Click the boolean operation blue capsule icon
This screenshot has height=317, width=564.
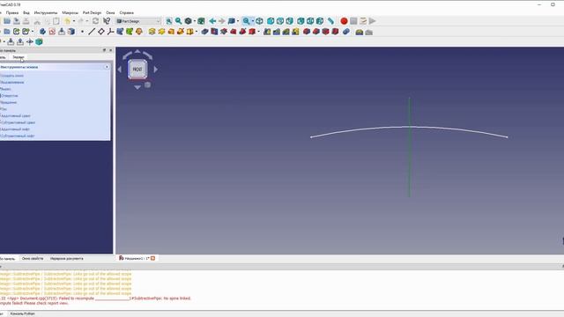[346, 32]
